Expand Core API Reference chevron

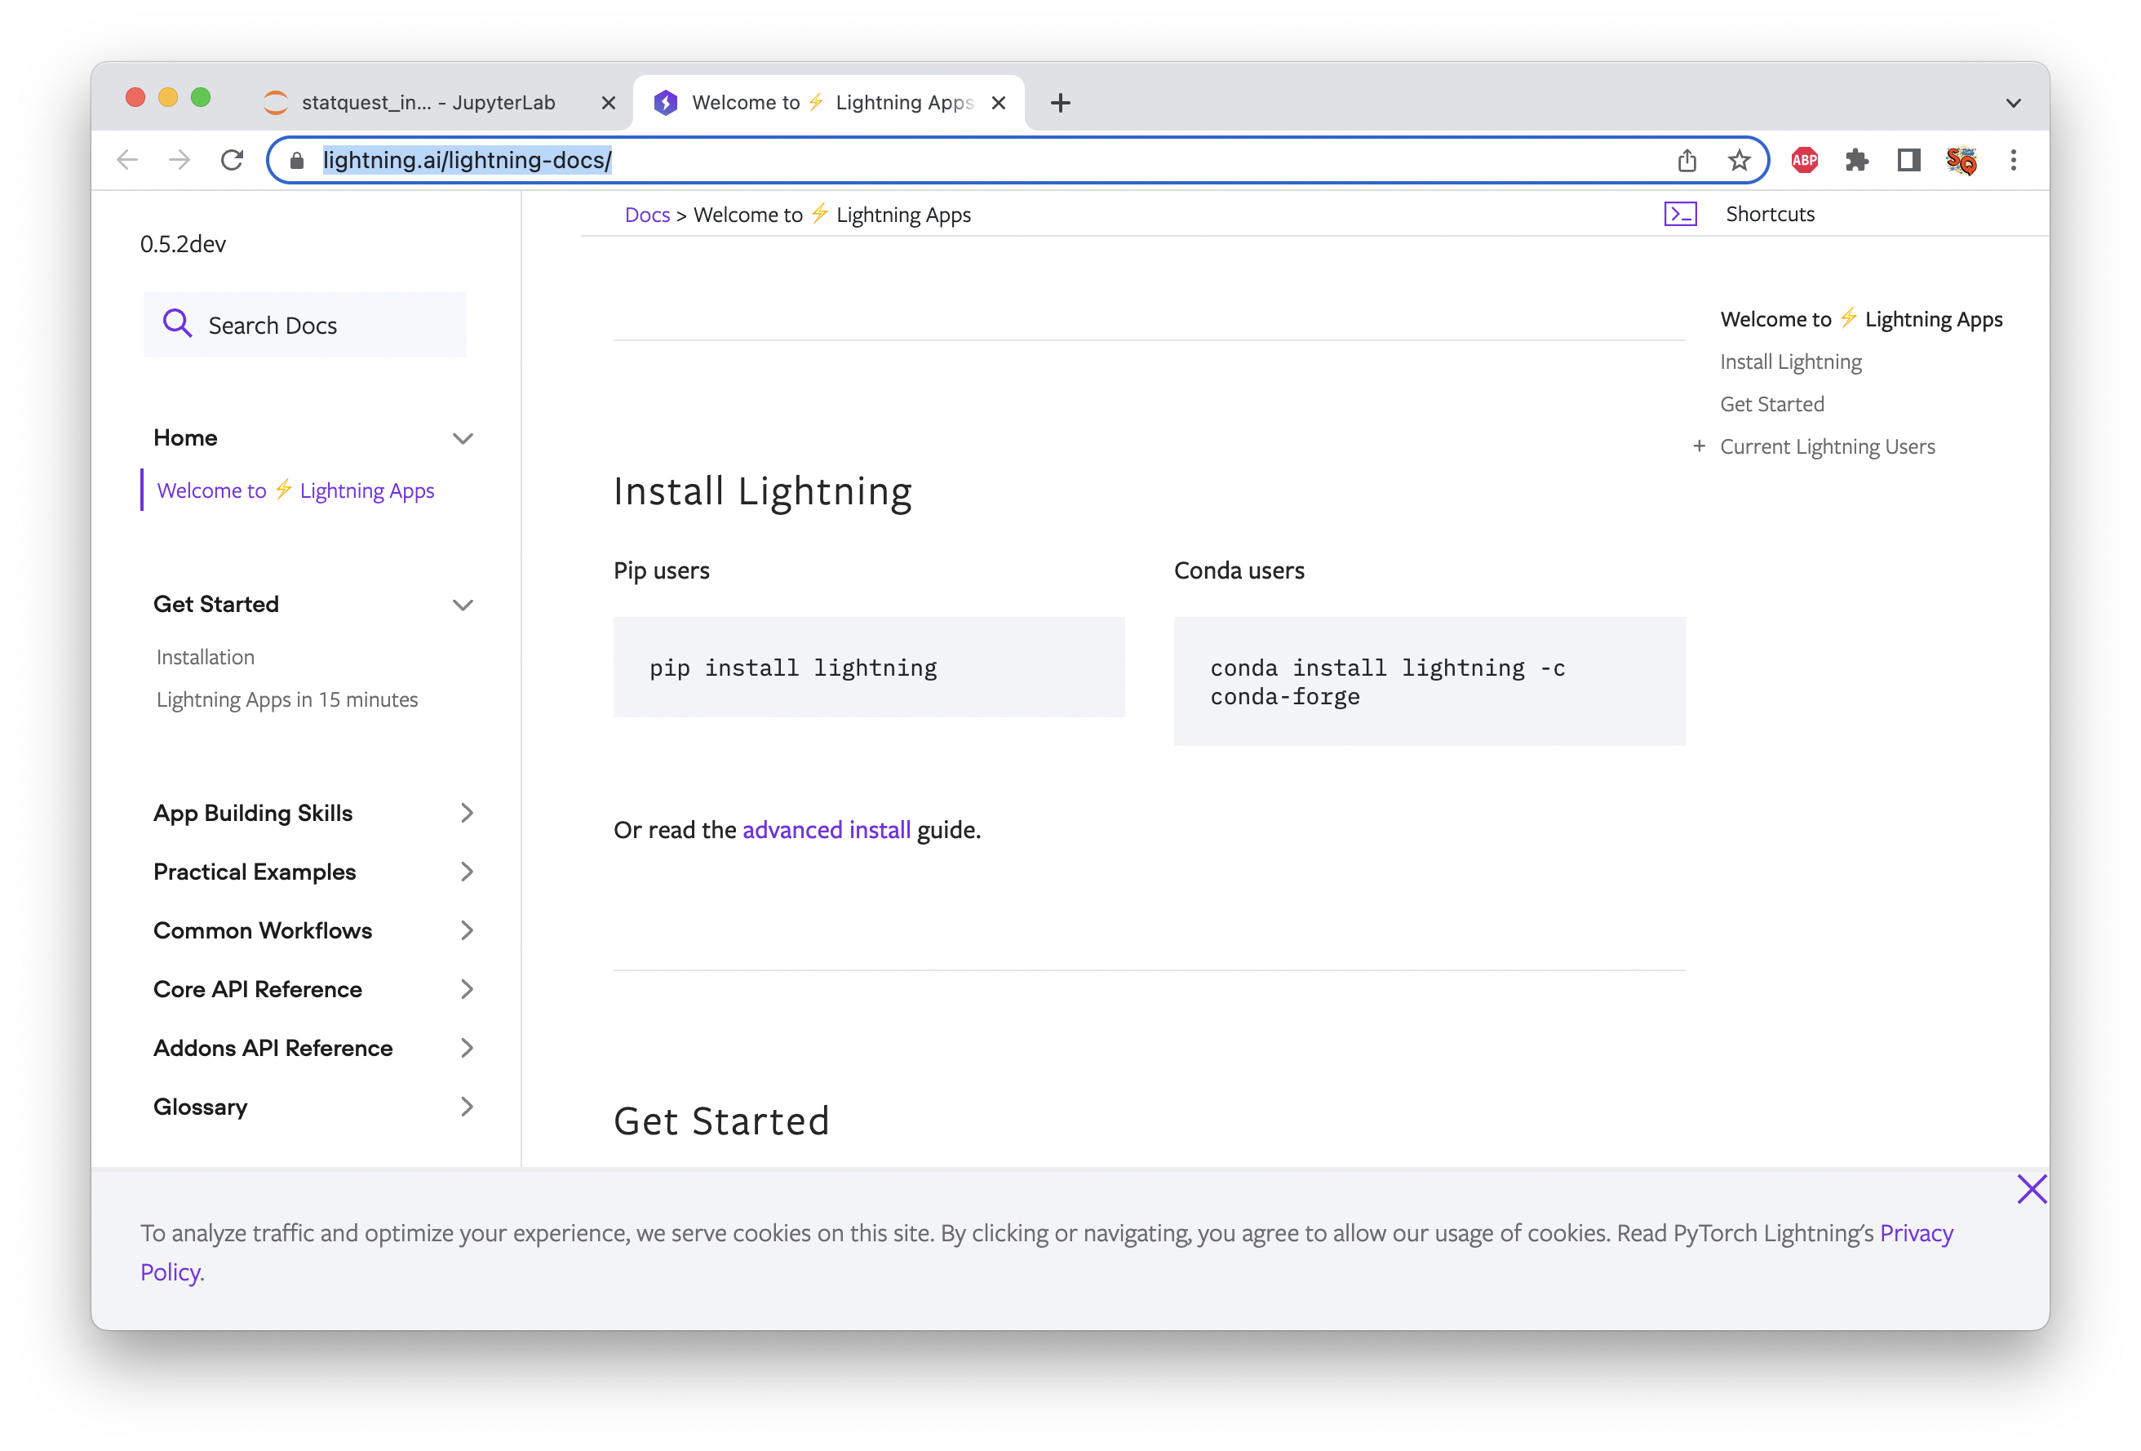point(467,988)
